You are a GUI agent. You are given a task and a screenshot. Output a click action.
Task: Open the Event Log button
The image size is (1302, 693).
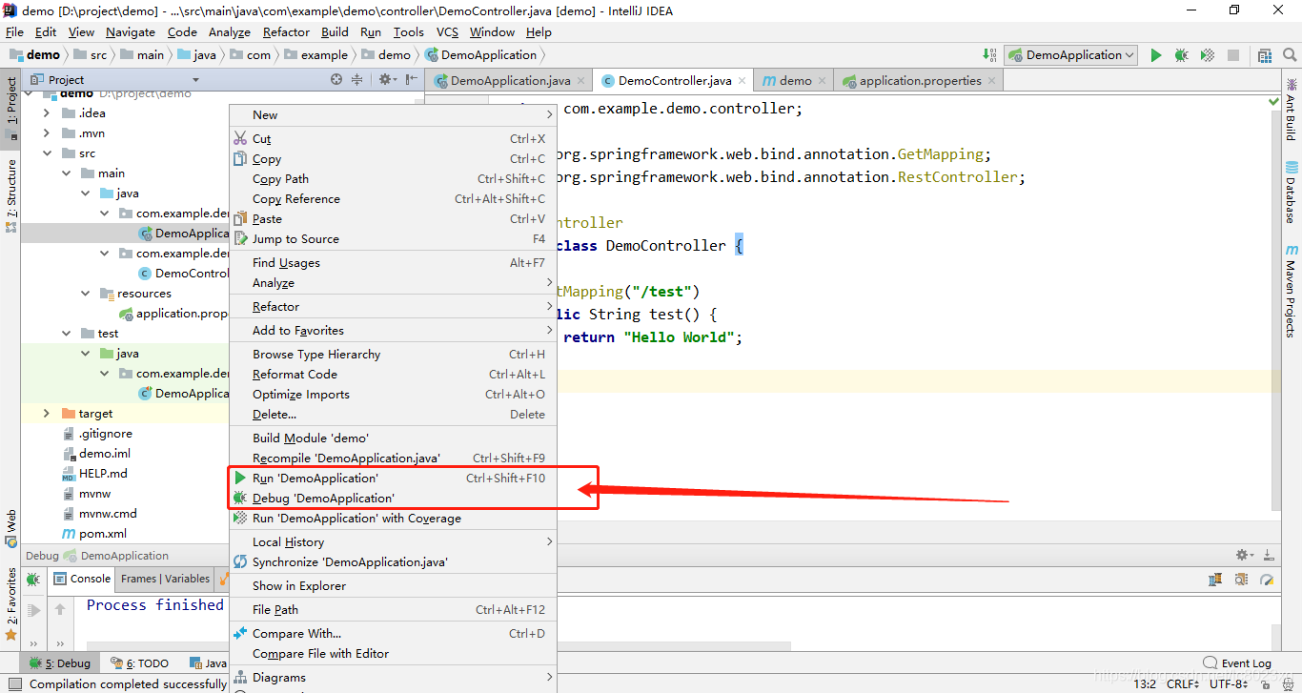coord(1237,663)
